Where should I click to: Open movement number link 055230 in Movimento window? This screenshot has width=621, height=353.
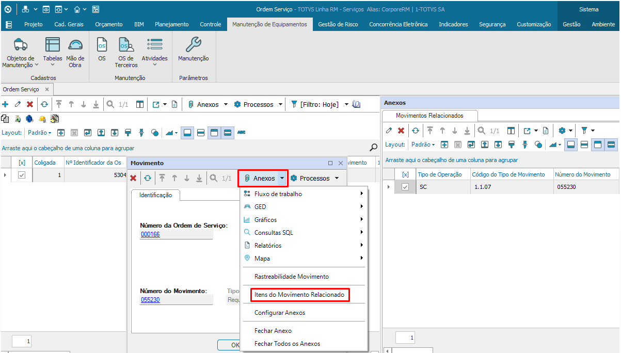(150, 300)
